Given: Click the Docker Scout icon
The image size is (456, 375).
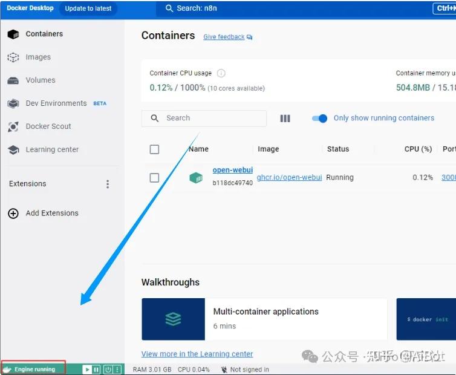Looking at the screenshot, I should tap(13, 127).
